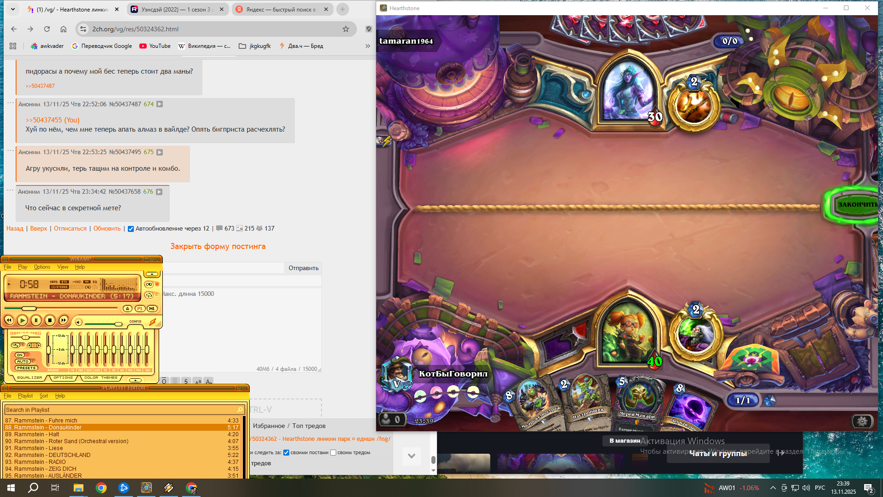Bookmark page with the star icon

click(346, 29)
